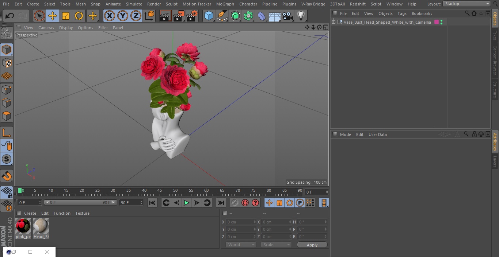Open Object manager Tags menu

(x=402, y=13)
